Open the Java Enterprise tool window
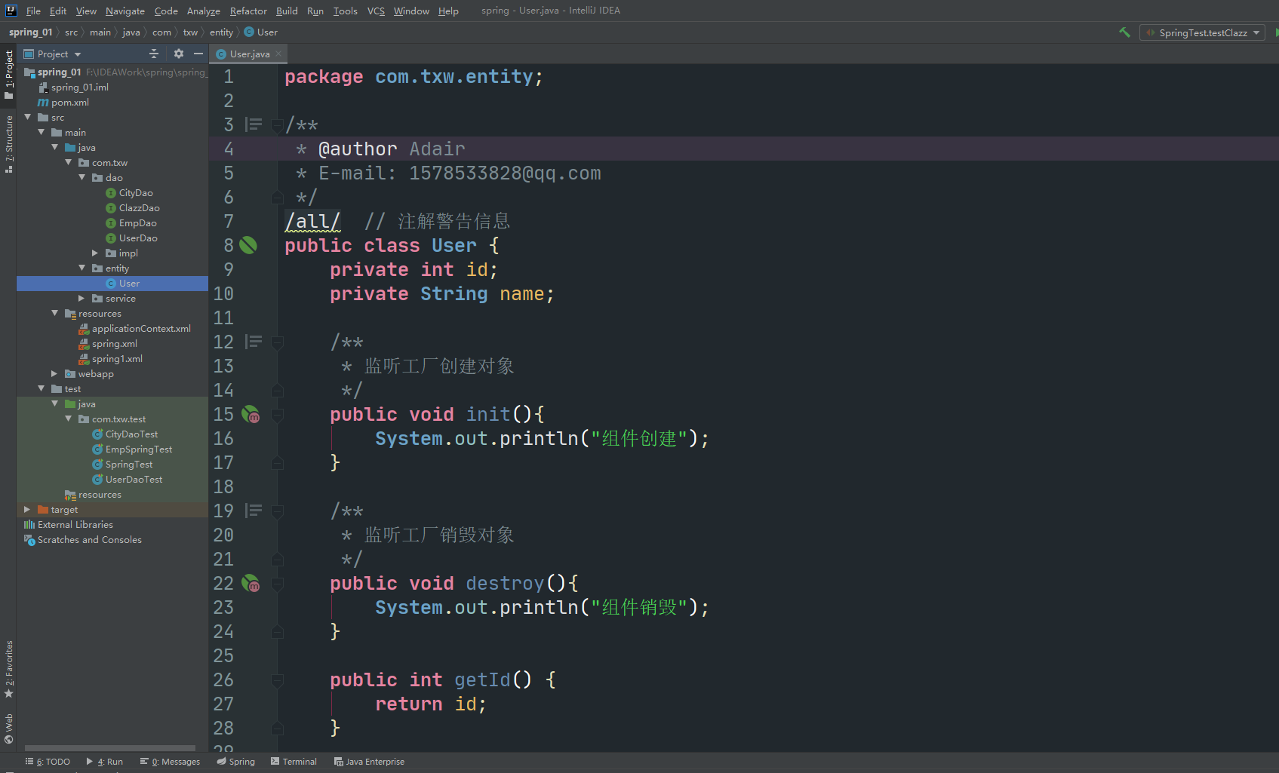1279x773 pixels. (369, 762)
